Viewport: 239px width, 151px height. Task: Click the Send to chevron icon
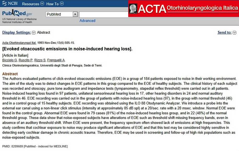235,33
